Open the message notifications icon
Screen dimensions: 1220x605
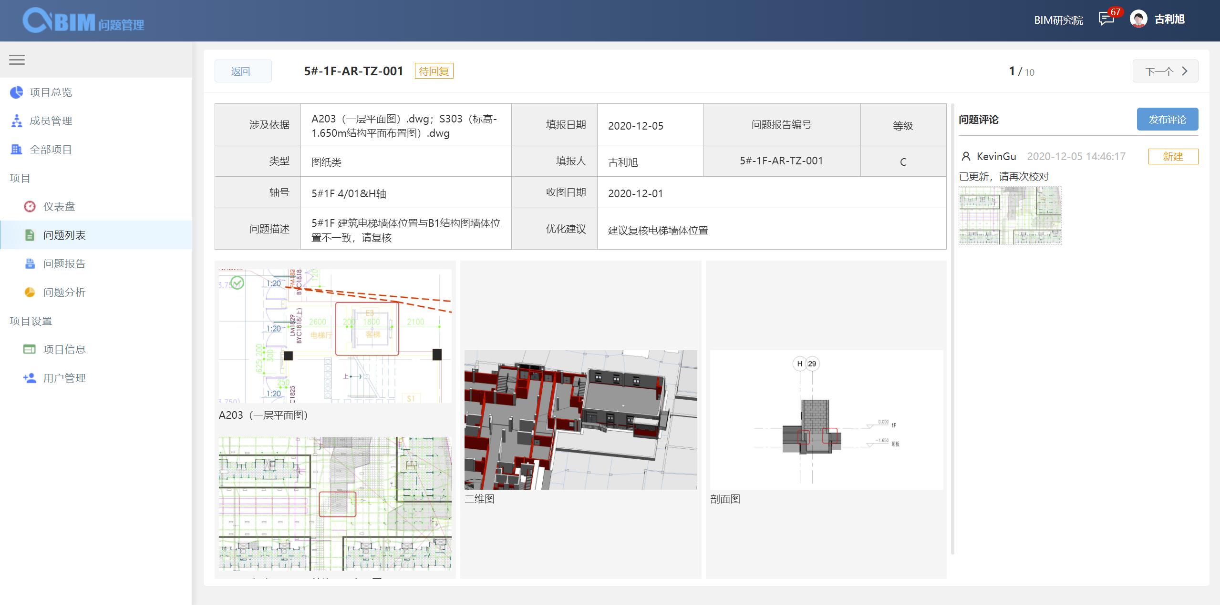[1106, 19]
